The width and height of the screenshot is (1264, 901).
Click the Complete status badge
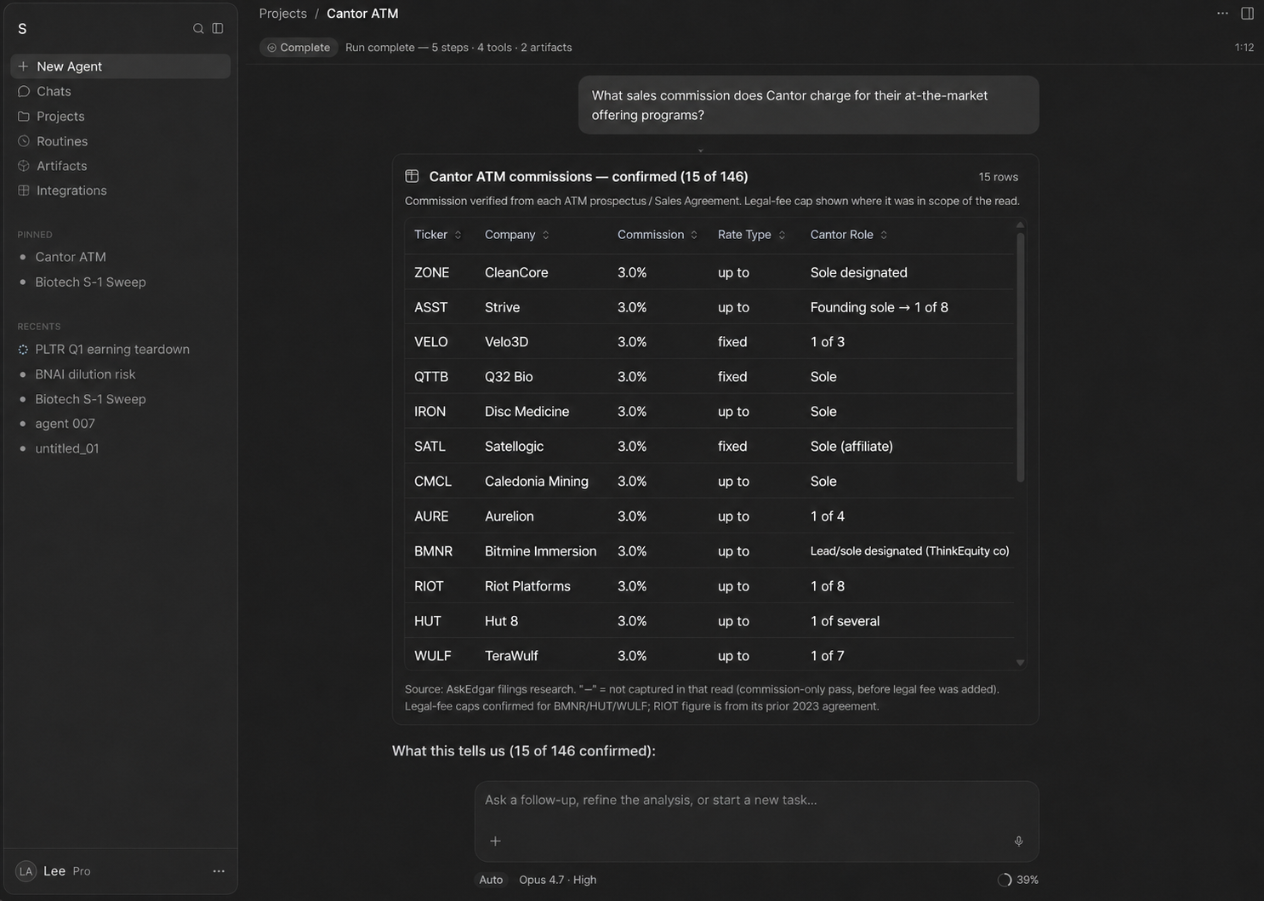[x=299, y=48]
